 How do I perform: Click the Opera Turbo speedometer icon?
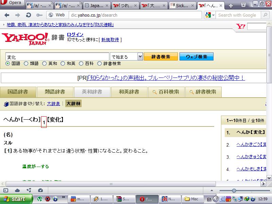[40, 190]
